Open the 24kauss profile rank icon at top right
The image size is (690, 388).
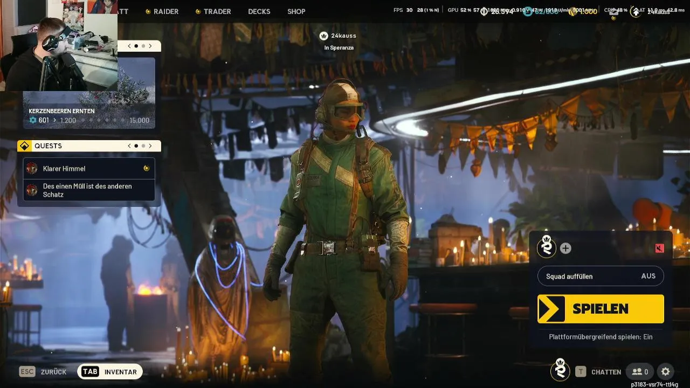point(636,11)
